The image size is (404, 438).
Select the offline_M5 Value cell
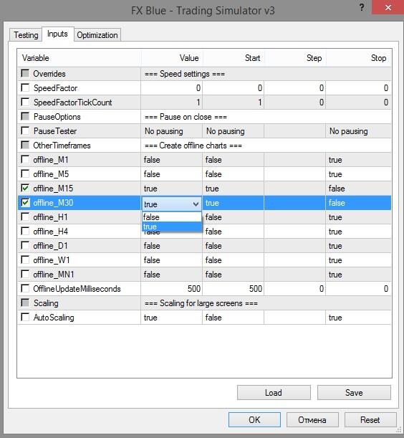click(172, 174)
